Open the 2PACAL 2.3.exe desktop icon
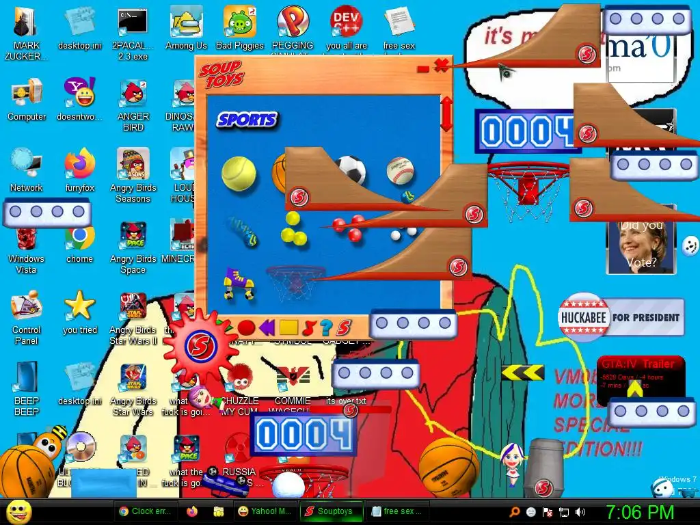Screen dimensions: 700x525 point(133,33)
